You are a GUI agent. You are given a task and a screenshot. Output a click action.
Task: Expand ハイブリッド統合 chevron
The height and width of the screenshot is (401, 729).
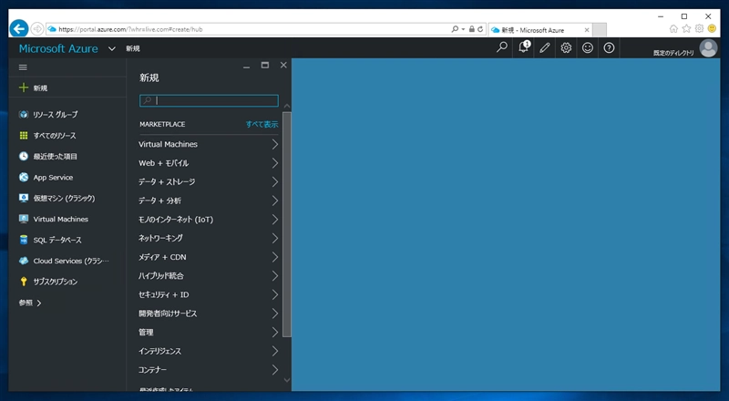click(275, 276)
